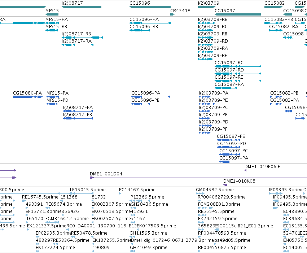Select transcript l(2)03709-RA
Viewport: 307px width, 253px height.
(x=213, y=48)
